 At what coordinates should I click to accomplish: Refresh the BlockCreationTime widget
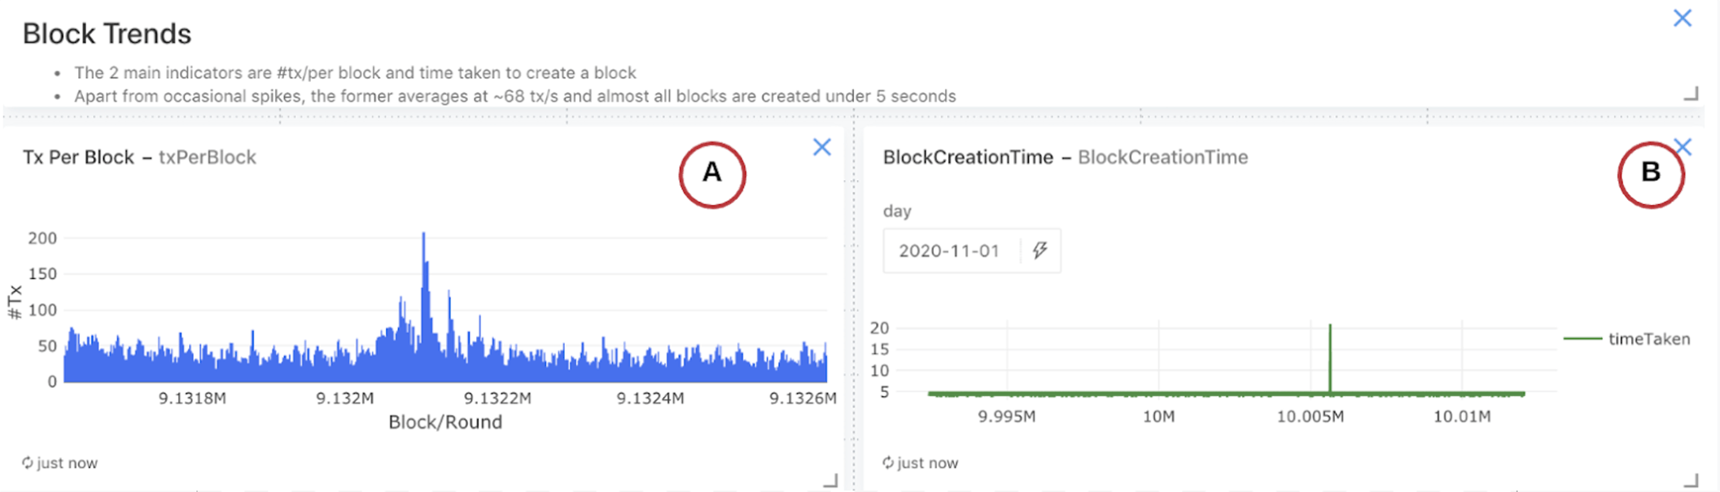(x=888, y=463)
